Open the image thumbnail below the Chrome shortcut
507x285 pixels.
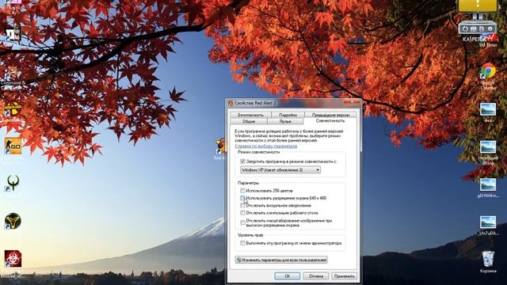pos(488,109)
